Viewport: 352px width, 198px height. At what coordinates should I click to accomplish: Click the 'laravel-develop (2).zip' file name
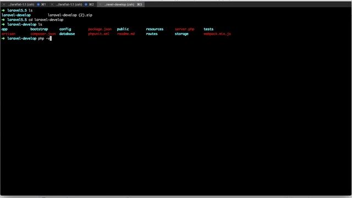click(70, 15)
